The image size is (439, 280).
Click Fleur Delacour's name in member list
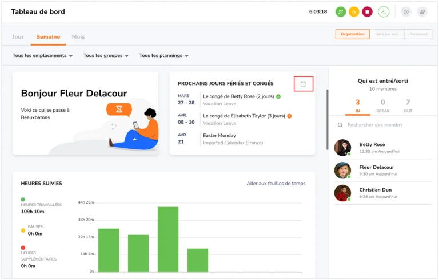(377, 167)
